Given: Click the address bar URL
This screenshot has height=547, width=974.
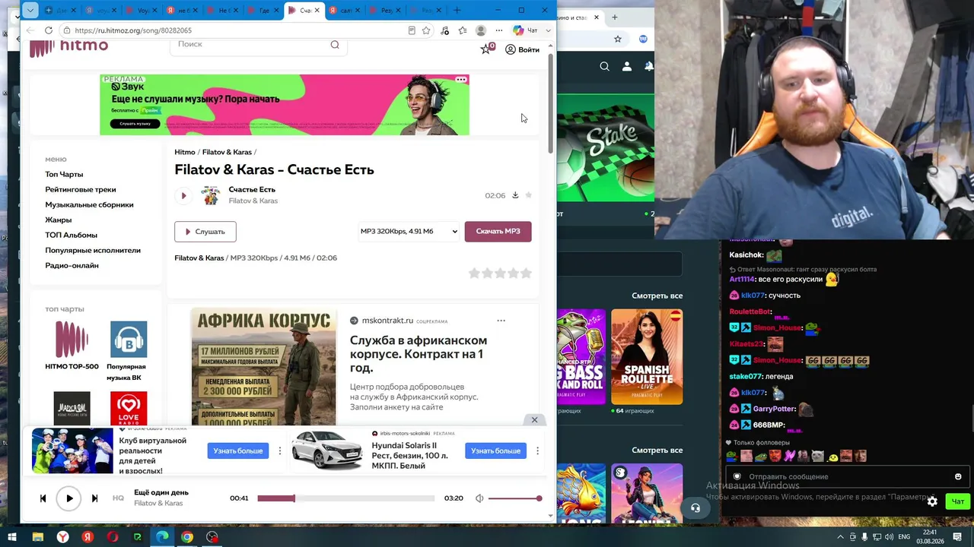Looking at the screenshot, I should tap(133, 30).
